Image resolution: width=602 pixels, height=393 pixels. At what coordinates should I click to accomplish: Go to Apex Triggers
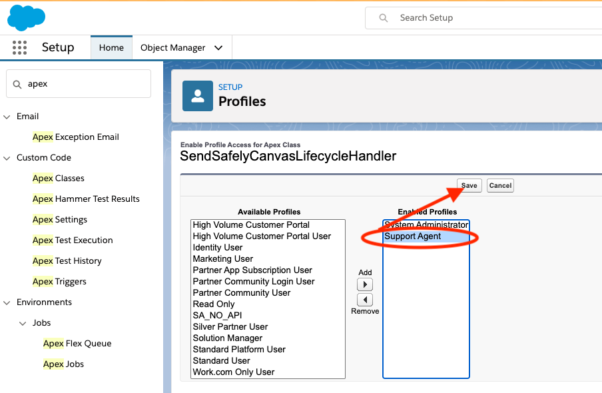tap(59, 282)
